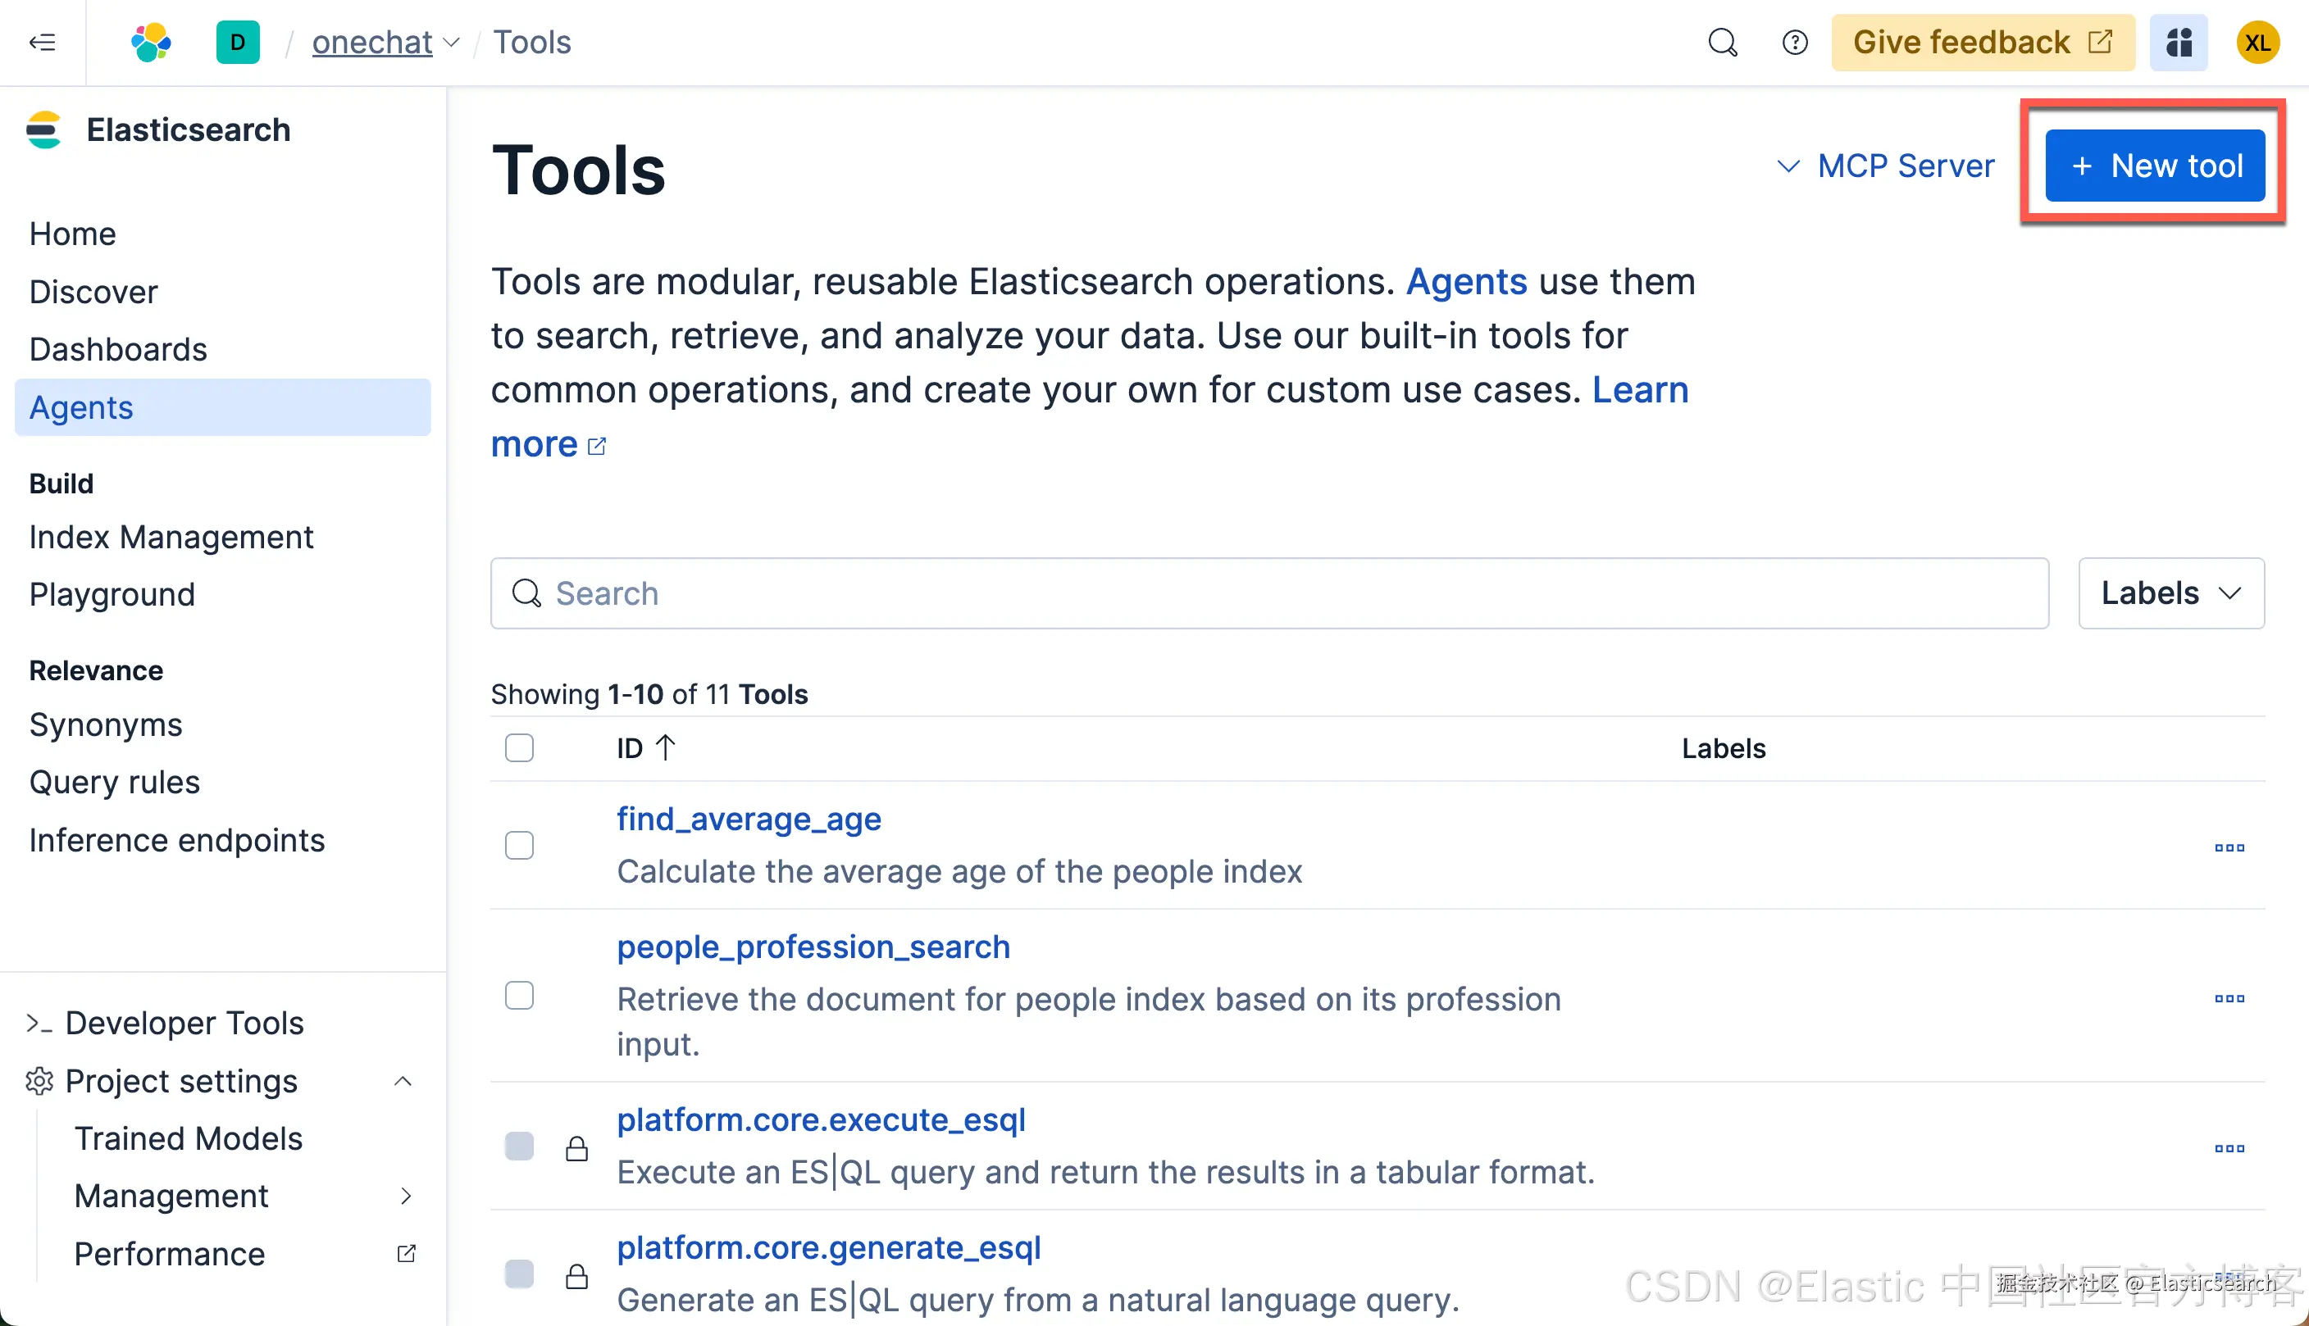Click 'Calculate the average age' description text

[959, 871]
